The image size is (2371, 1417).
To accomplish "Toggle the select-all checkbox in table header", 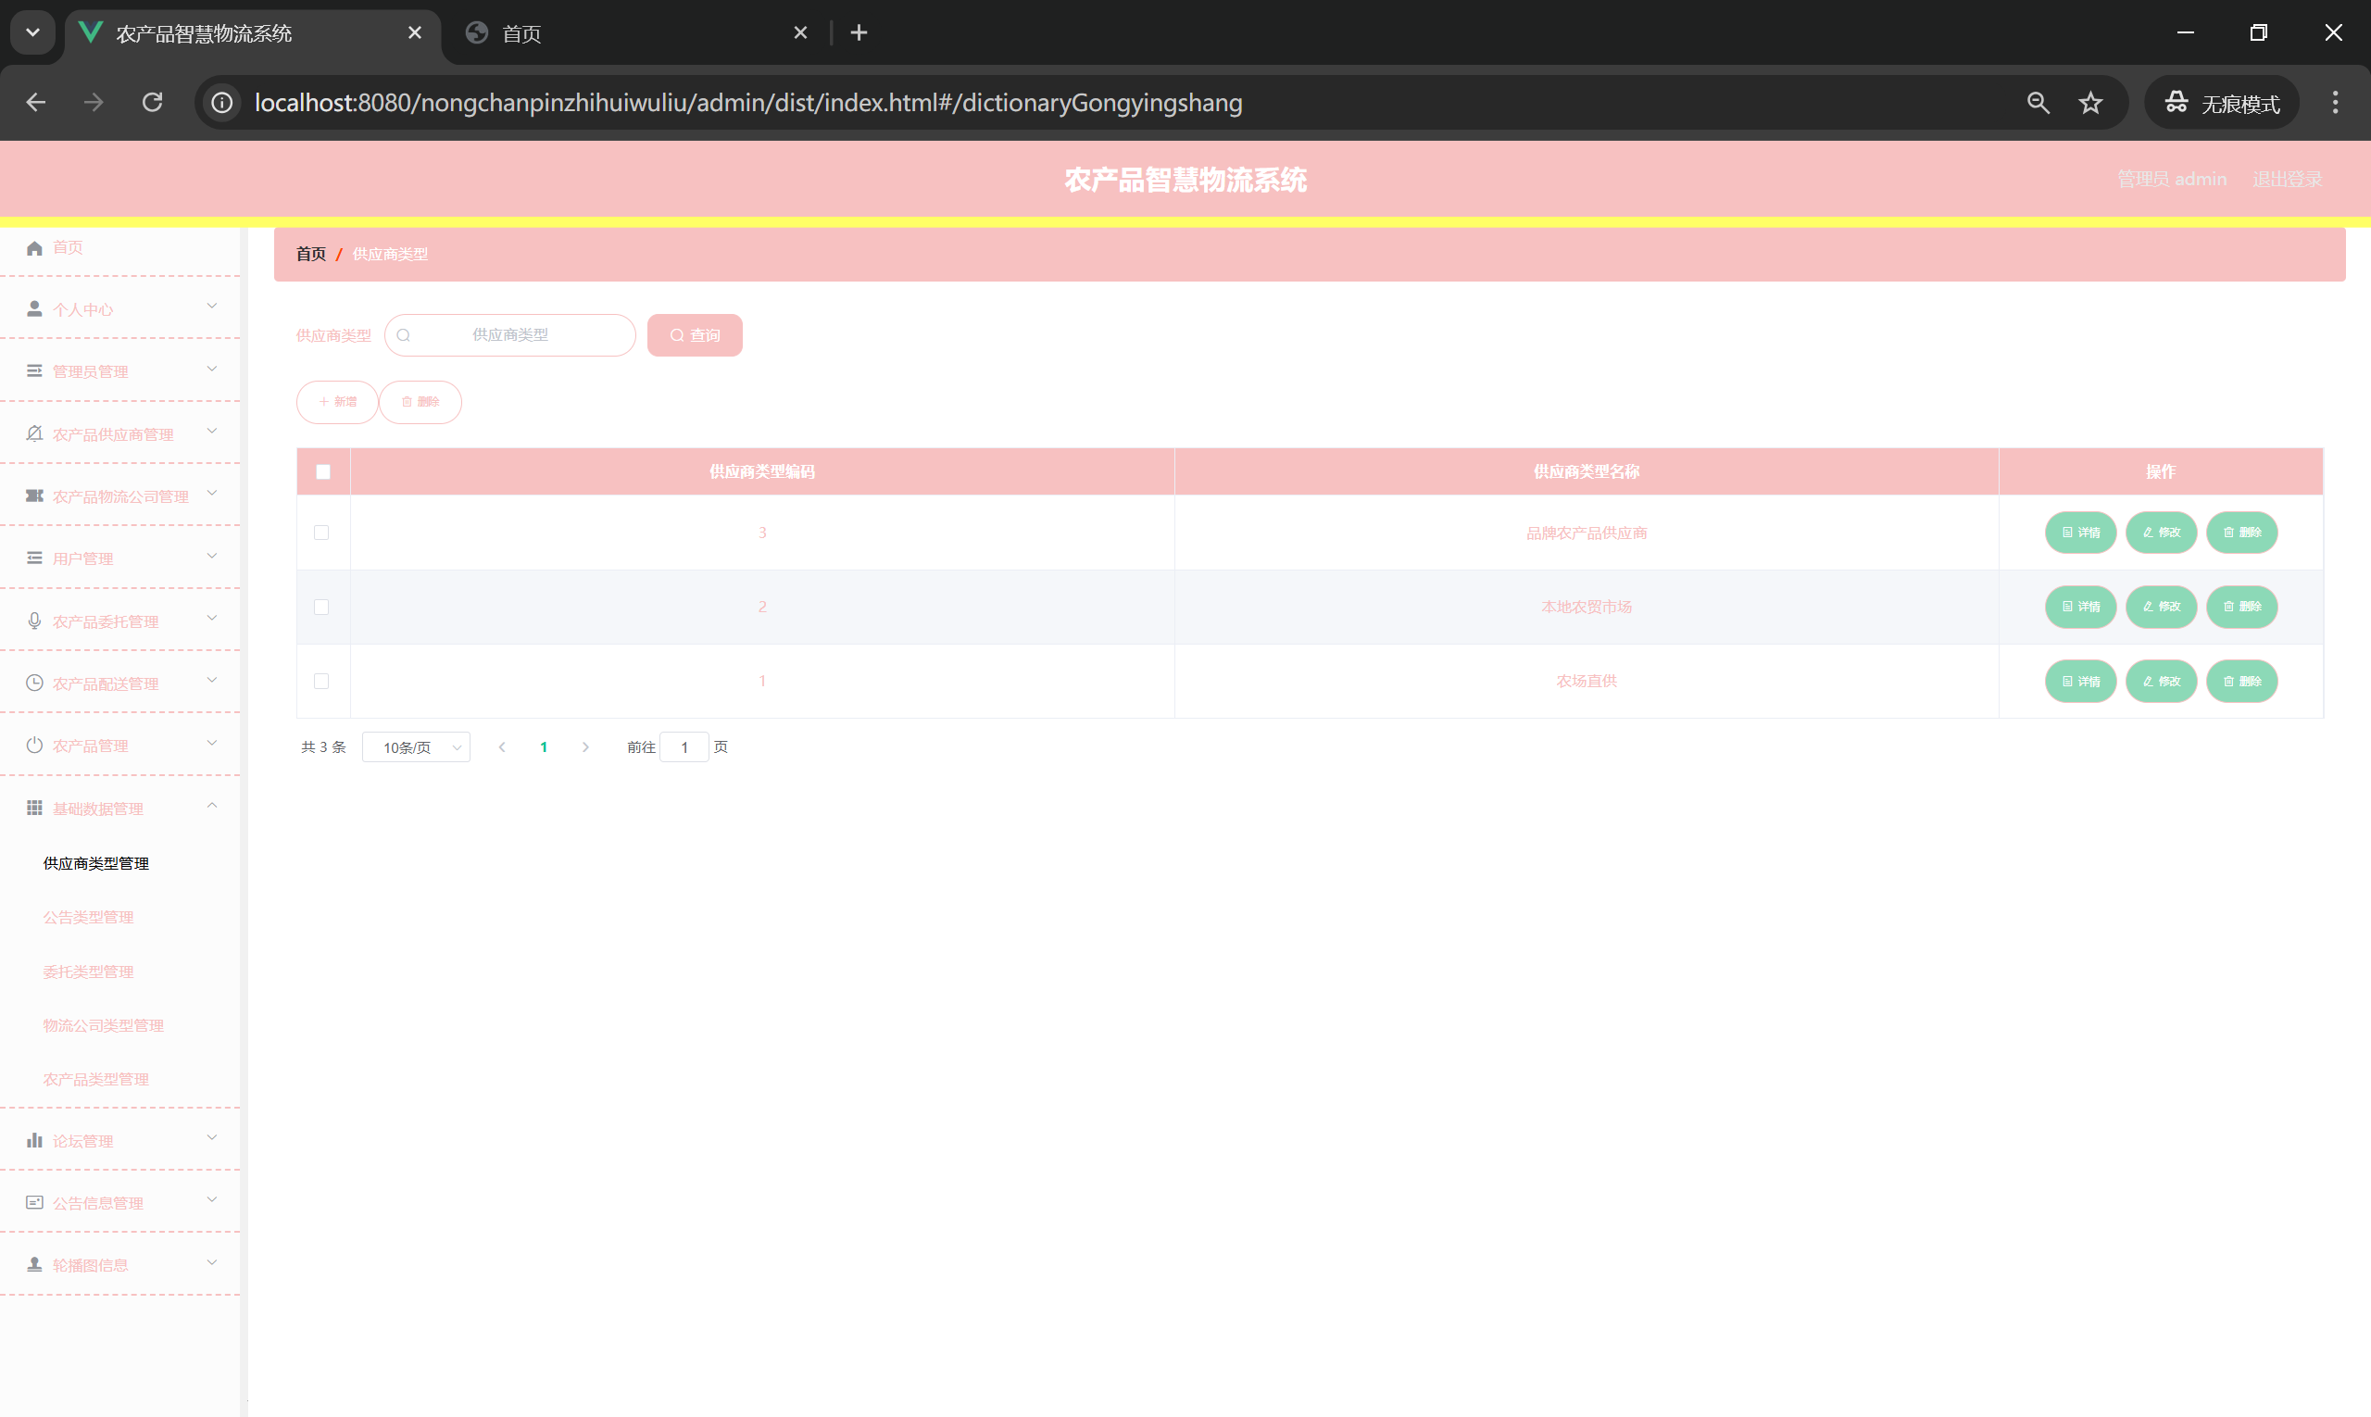I will [322, 471].
